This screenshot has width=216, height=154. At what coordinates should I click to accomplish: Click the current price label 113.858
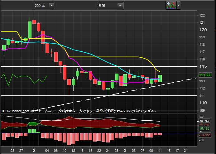coord(205,75)
